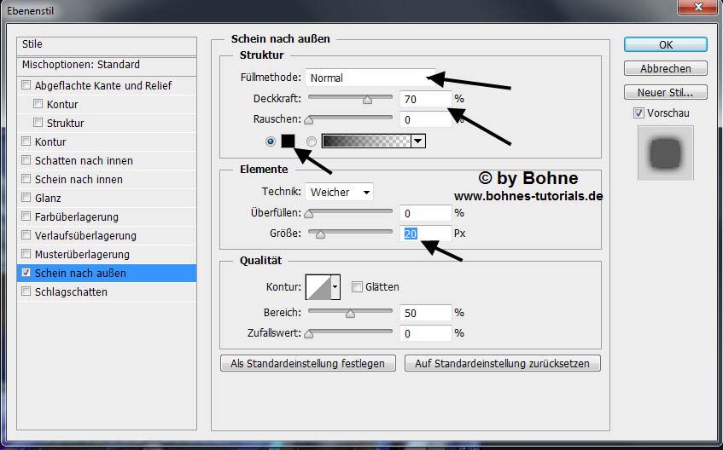Expand the Technik dropdown
Image resolution: width=723 pixels, height=450 pixels.
(340, 192)
